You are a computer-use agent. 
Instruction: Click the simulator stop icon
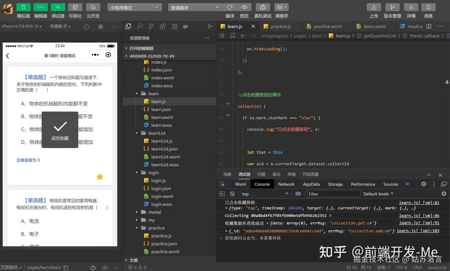point(101,27)
